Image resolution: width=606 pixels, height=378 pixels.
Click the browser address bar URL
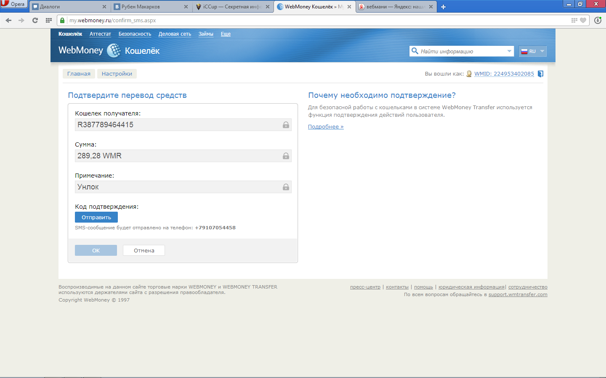[112, 20]
